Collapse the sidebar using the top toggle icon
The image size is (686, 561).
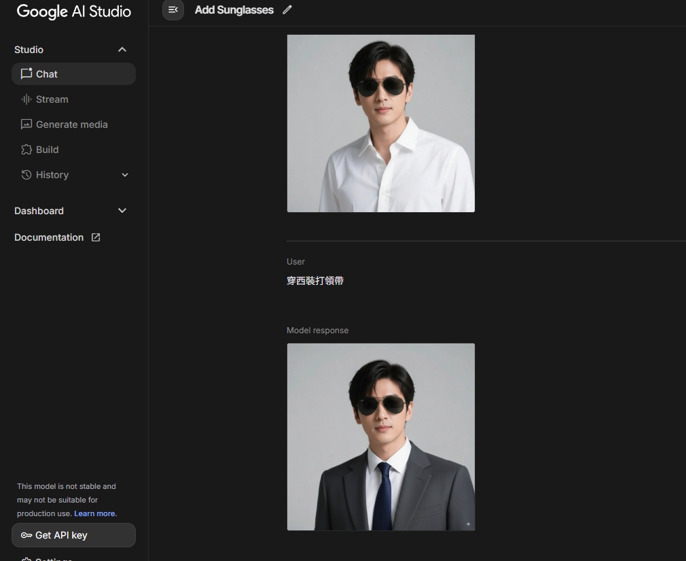(173, 10)
